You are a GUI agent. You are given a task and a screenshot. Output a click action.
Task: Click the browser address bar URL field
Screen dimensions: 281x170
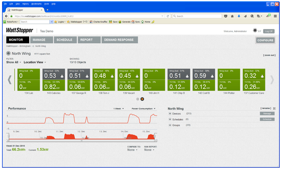(x=88, y=16)
